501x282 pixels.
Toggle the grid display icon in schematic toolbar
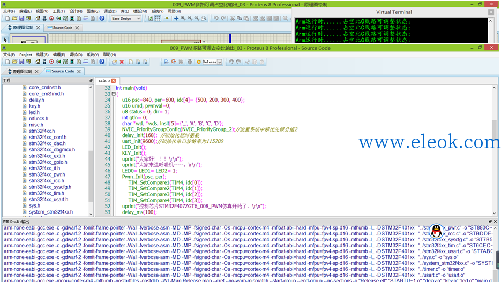158,19
